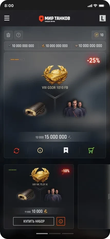
Task: Select the crew image in main offer
Action: [75, 108]
